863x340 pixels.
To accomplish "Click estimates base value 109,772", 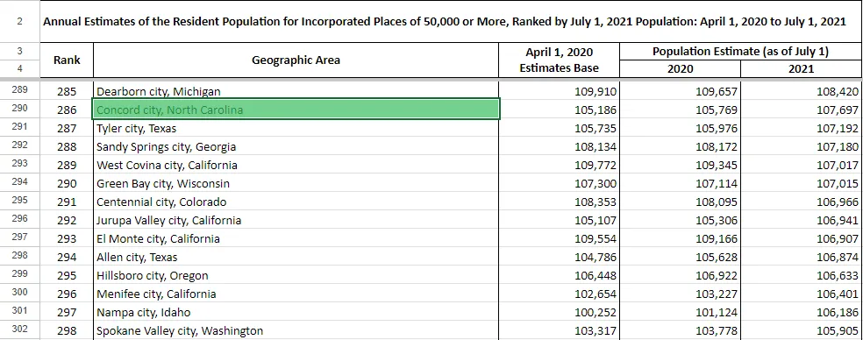I will coord(560,165).
